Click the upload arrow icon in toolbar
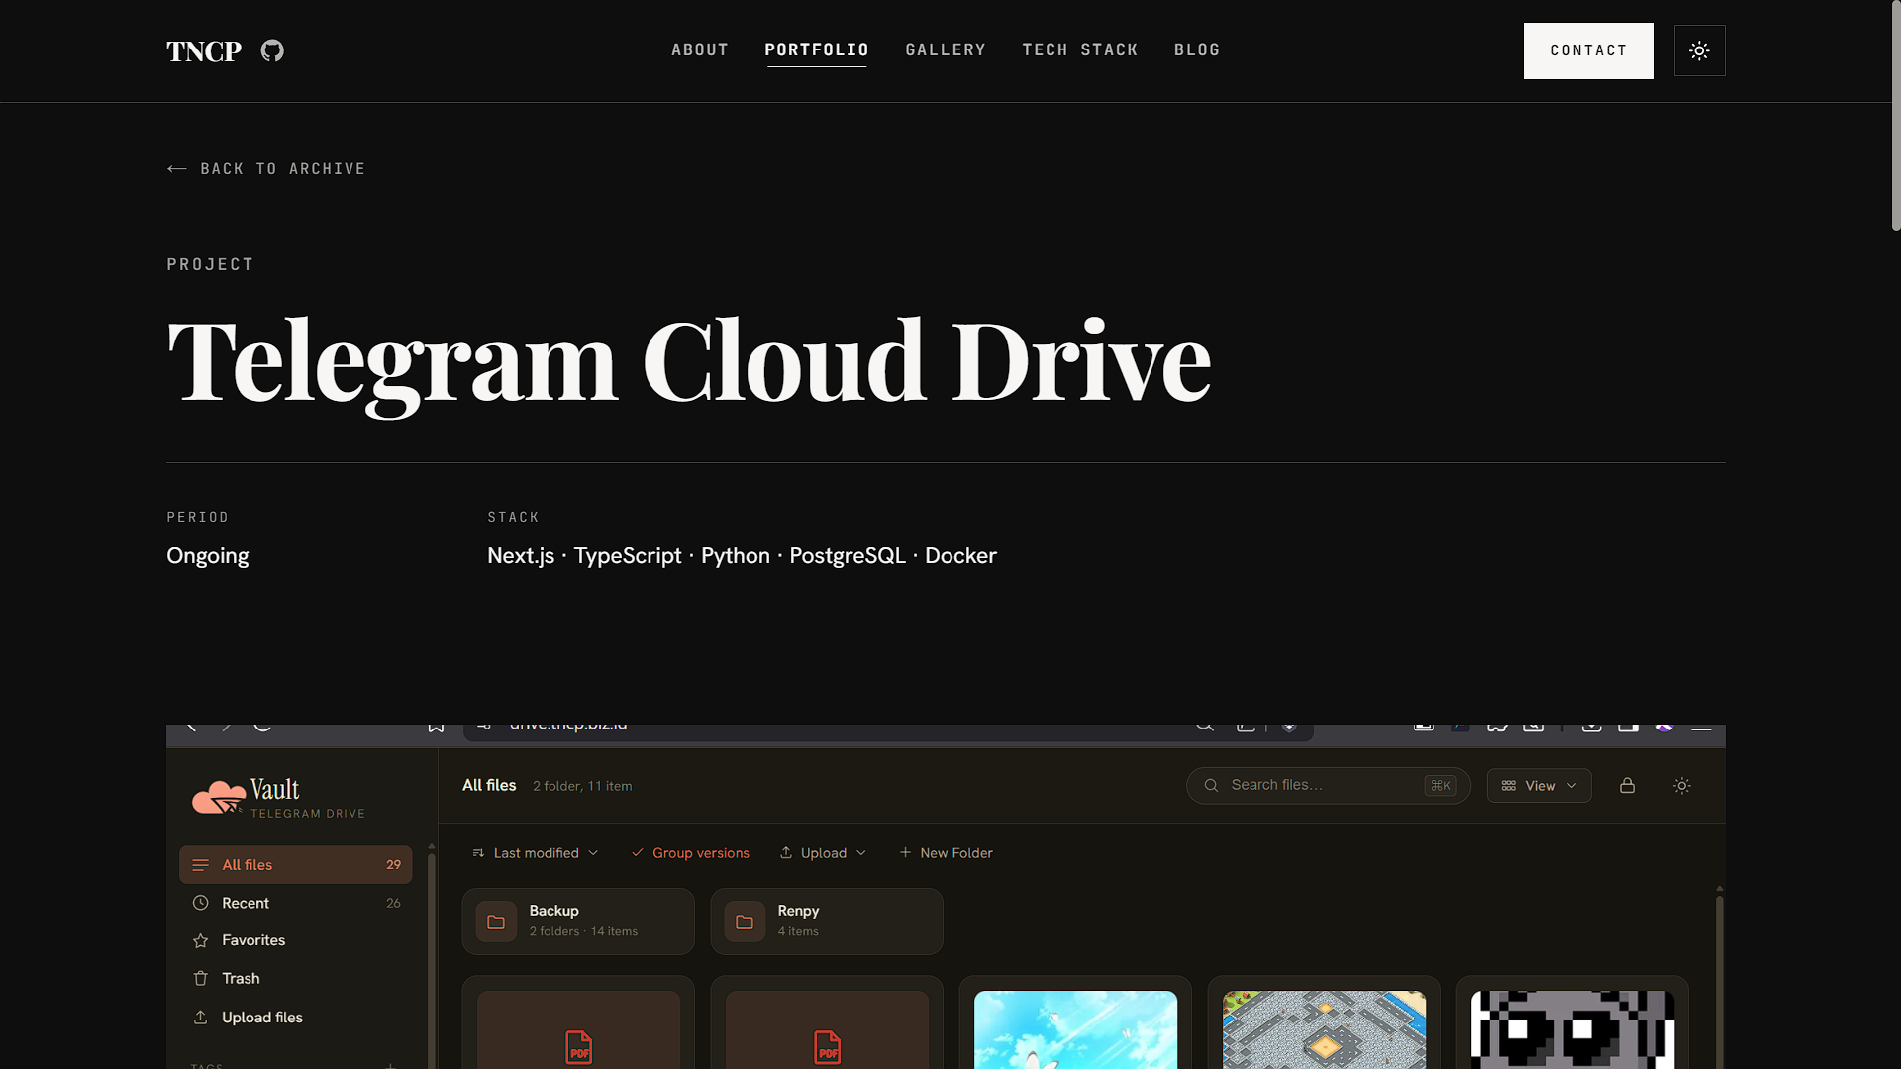Viewport: 1901px width, 1069px height. coord(786,852)
